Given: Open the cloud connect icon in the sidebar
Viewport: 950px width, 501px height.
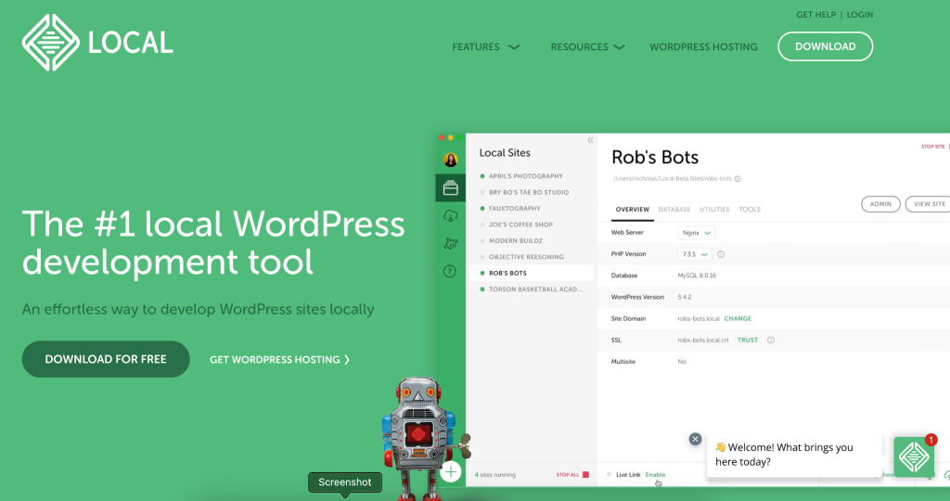Looking at the screenshot, I should coord(450,215).
